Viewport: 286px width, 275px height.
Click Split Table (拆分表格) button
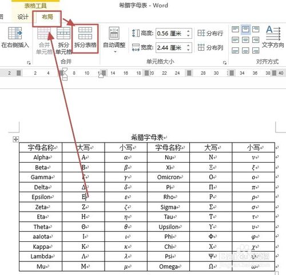point(85,39)
